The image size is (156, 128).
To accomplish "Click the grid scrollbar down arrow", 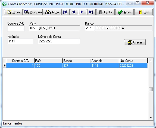I will coord(151,118).
